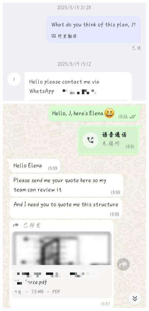Tap the 语音通话 voice call bubble
149x311 pixels.
(109, 140)
